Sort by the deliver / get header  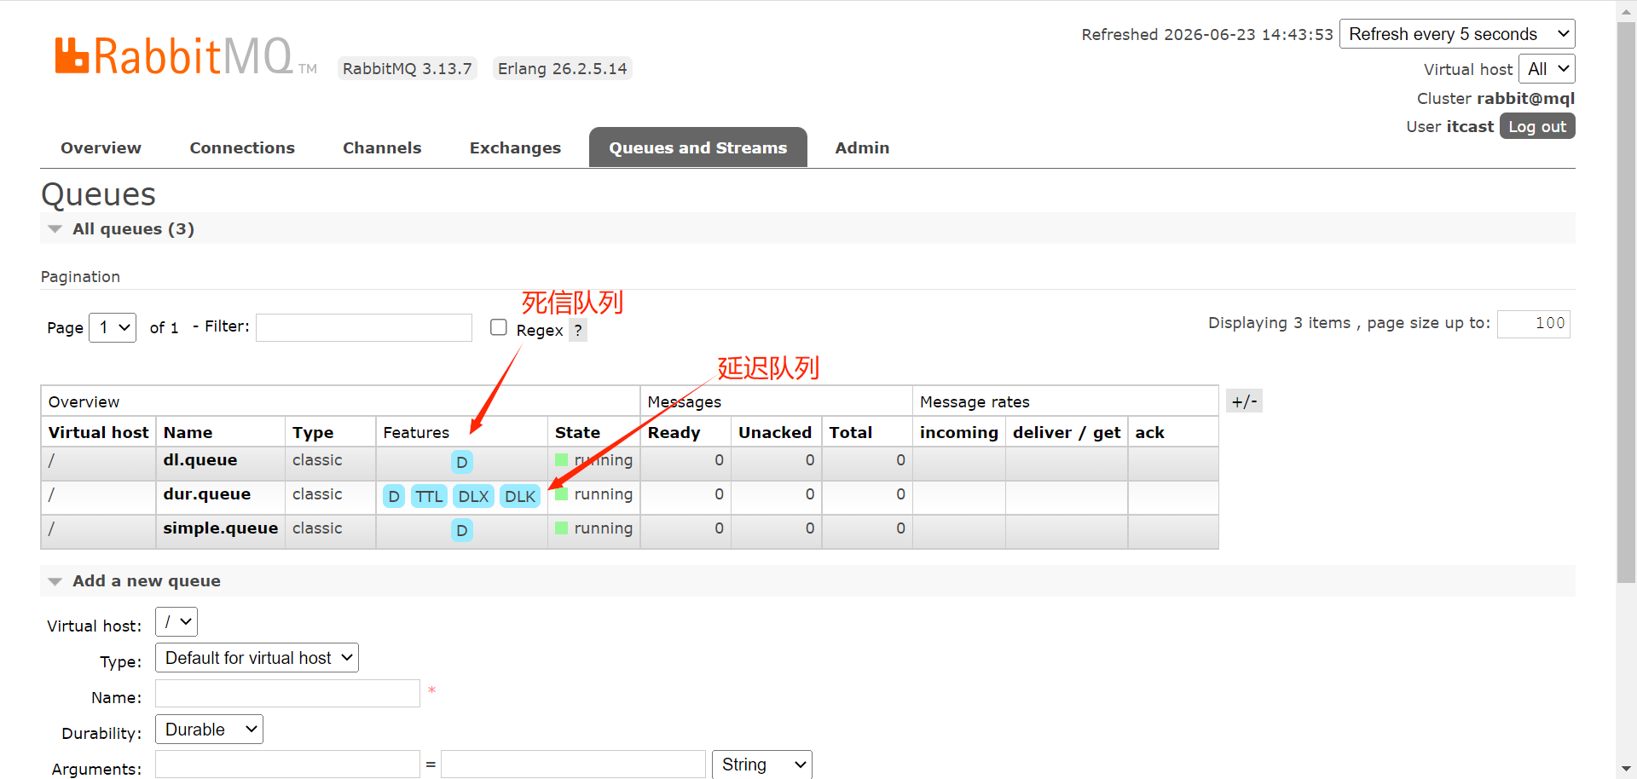click(x=1067, y=432)
